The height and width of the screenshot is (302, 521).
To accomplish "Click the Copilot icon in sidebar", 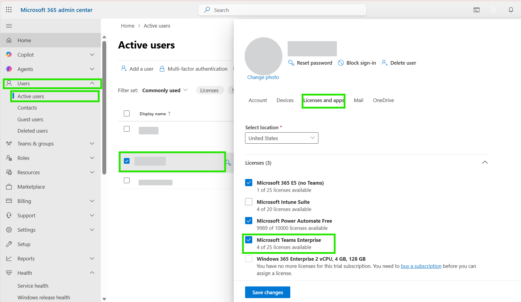I will [x=9, y=54].
